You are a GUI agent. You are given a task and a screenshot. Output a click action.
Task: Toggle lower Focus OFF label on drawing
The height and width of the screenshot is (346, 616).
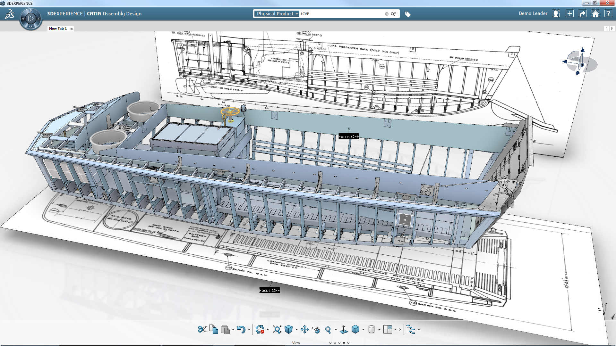click(269, 290)
